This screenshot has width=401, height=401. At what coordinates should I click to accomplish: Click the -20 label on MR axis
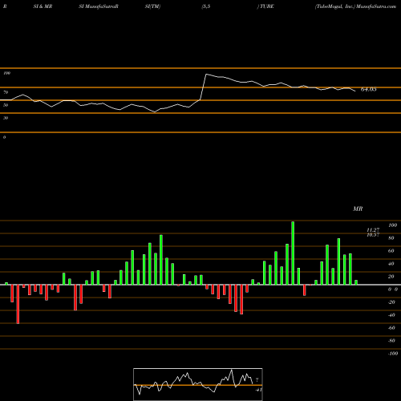(391, 302)
